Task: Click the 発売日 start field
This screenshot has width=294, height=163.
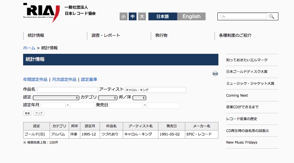Action: coord(126,105)
